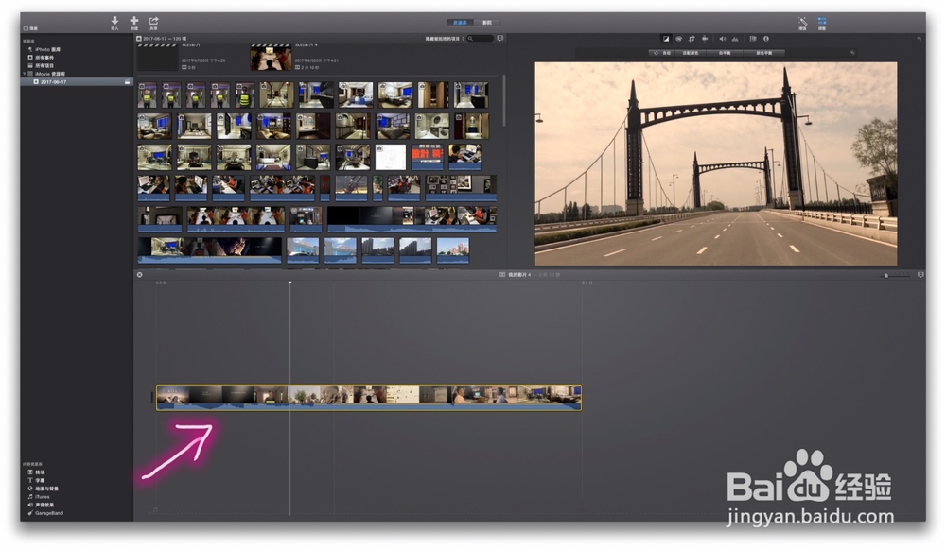Switch to the 资源库 (Library) tab
This screenshot has width=946, height=549.
tap(460, 23)
